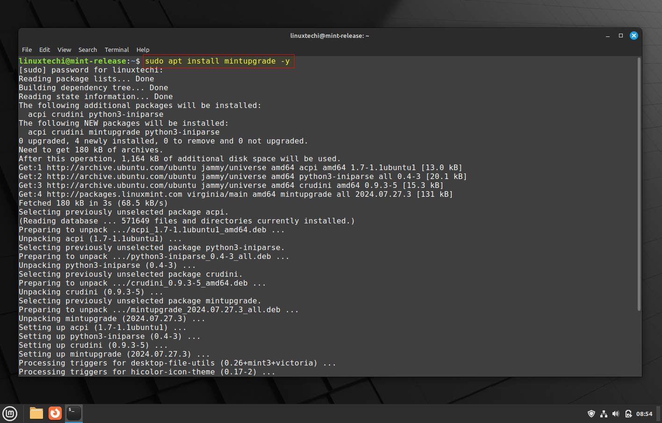Viewport: 662px width, 423px height.
Task: Open the Edit menu
Action: coord(44,50)
